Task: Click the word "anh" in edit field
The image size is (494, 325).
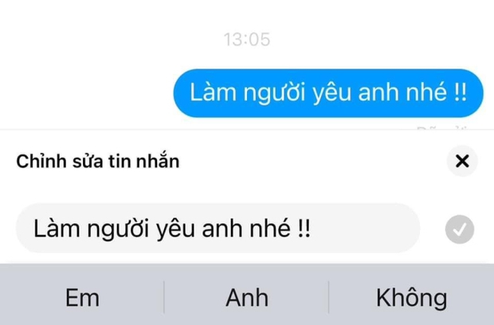Action: tap(222, 229)
